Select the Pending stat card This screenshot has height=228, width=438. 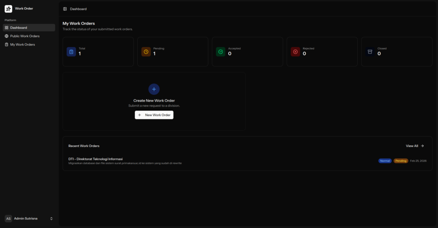[x=172, y=52]
